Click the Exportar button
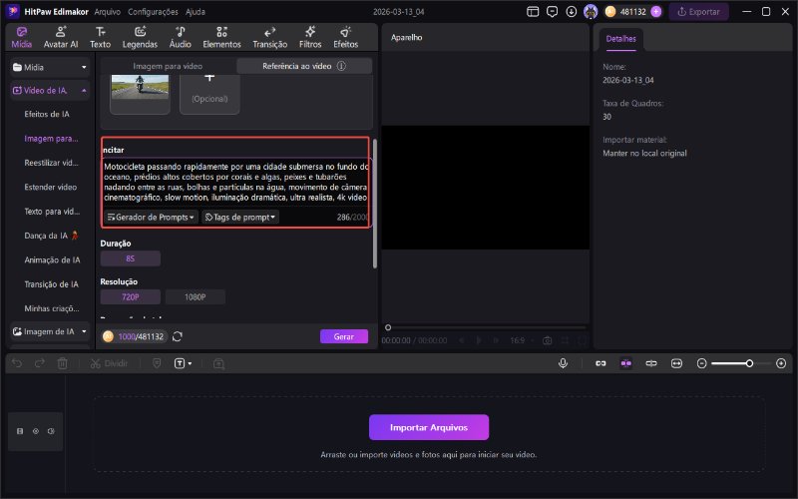This screenshot has width=798, height=499. pos(698,11)
